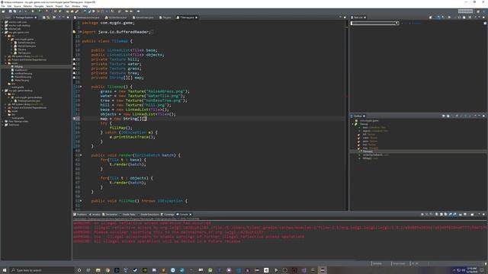Switch to the Javadoc tab in bottom panel
Screen dimensions: 488x274
95,215
